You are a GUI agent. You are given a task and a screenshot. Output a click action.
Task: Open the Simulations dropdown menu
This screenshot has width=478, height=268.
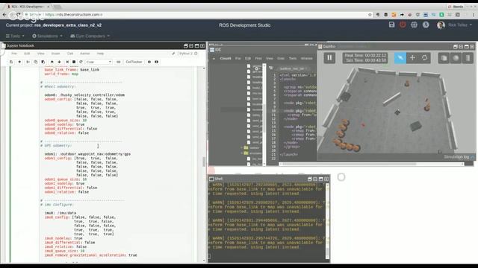pyautogui.click(x=47, y=36)
